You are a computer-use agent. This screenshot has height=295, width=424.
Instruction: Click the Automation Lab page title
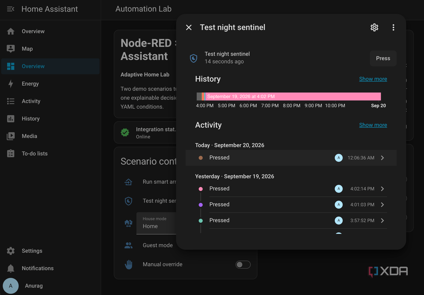[x=143, y=9]
